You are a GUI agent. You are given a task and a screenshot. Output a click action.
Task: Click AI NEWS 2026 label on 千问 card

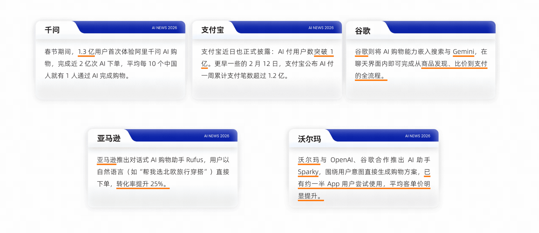coord(164,28)
